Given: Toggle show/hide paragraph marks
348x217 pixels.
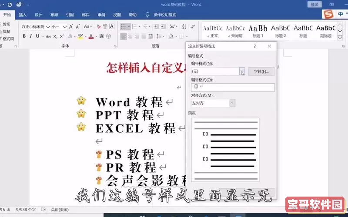Looking at the screenshot, I should [x=193, y=27].
